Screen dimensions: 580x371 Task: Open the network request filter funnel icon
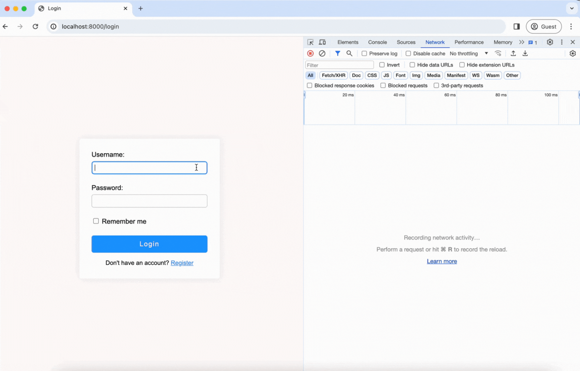[338, 53]
